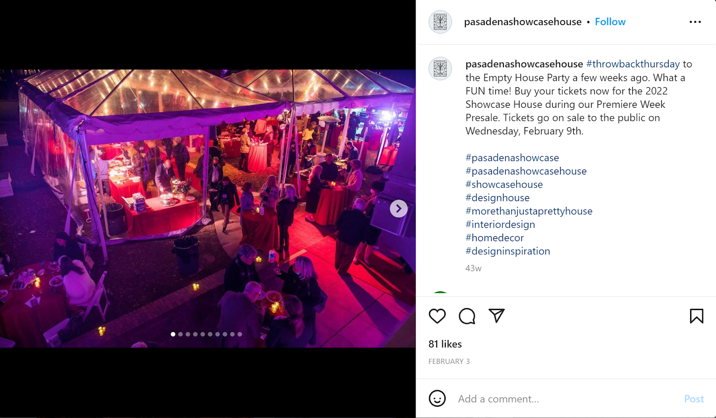Open pasadenashowcasehouse username in header
The height and width of the screenshot is (418, 716).
[523, 22]
